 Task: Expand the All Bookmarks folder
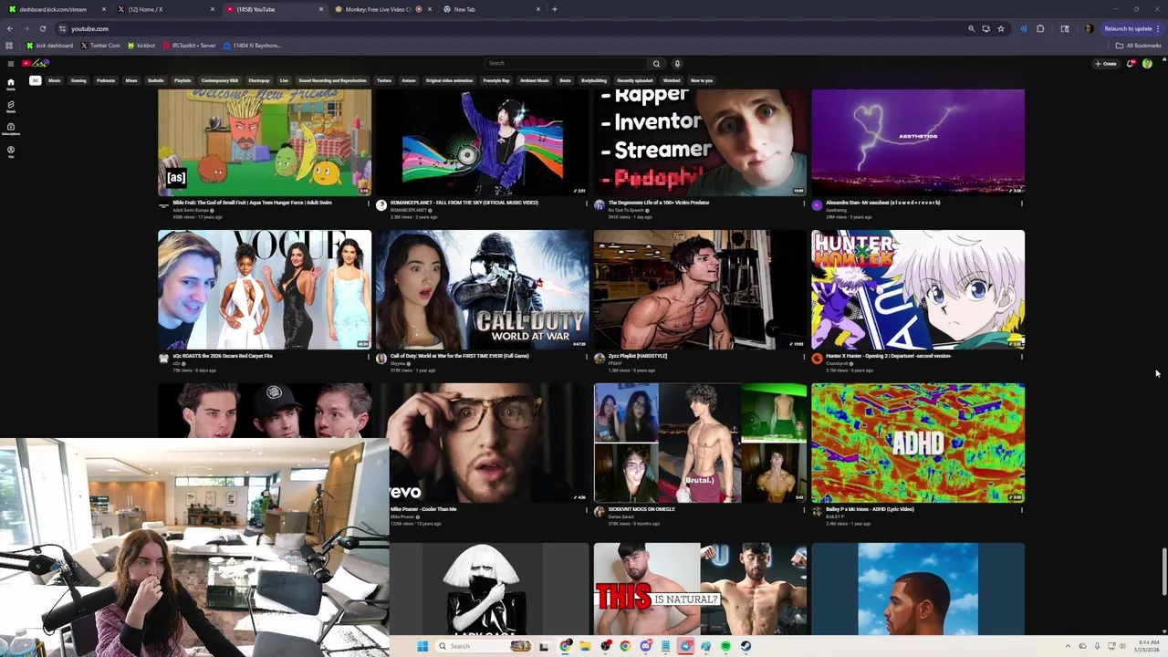click(1138, 45)
